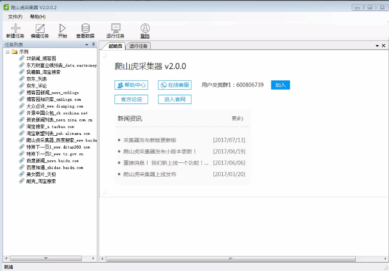This screenshot has width=389, height=271.
Task: Click the blue 加入 button
Action: pos(280,85)
